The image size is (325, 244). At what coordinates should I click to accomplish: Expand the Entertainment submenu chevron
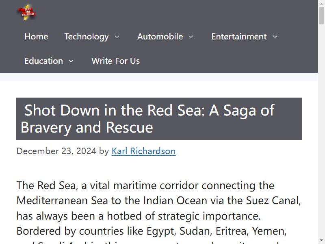(x=275, y=37)
